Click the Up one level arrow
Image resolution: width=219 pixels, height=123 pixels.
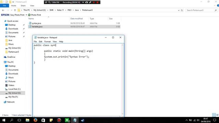point(15,10)
